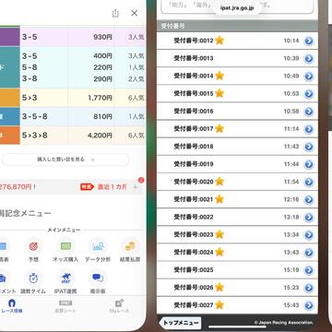
Task: Open the オッズ購入 icon
Action: tap(65, 246)
